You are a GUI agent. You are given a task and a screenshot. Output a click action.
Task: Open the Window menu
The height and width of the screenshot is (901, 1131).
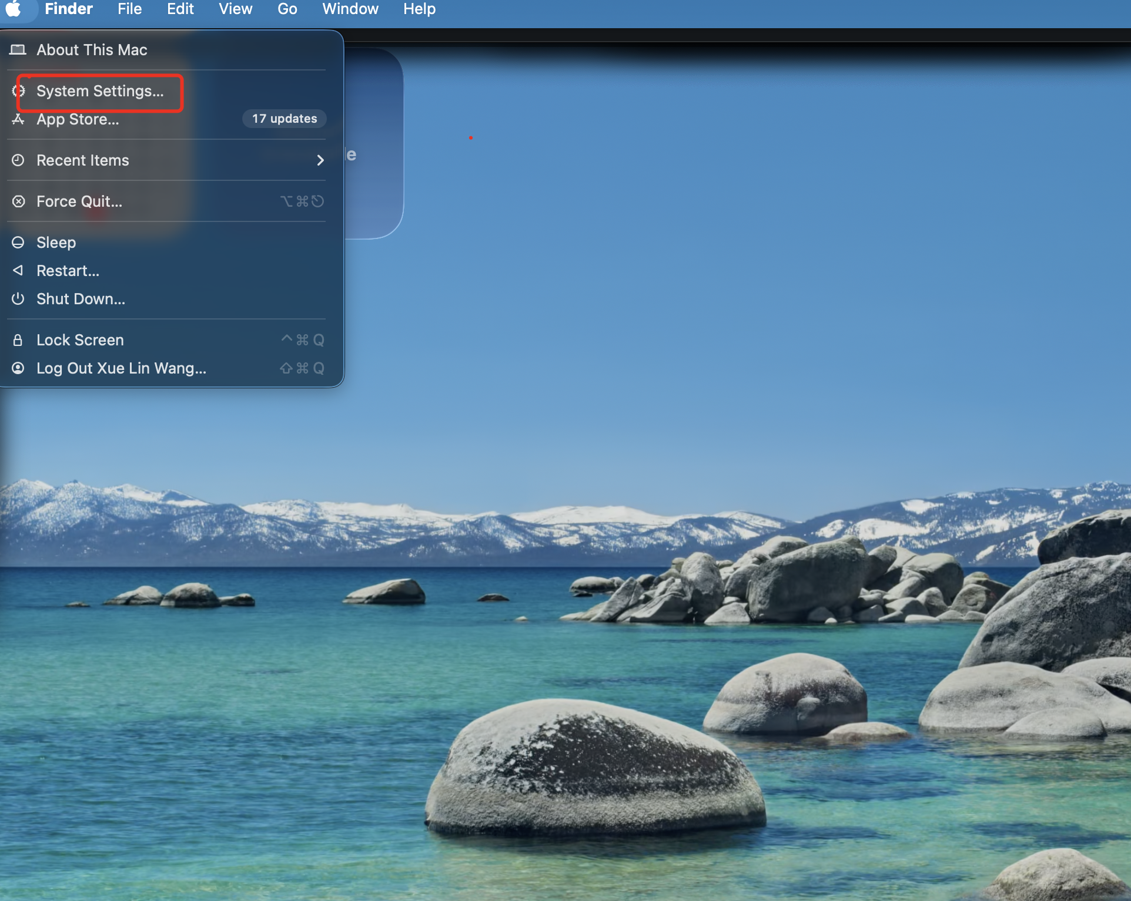pyautogui.click(x=350, y=9)
